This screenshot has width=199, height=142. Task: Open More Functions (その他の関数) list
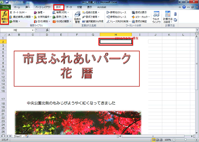(x=62, y=21)
